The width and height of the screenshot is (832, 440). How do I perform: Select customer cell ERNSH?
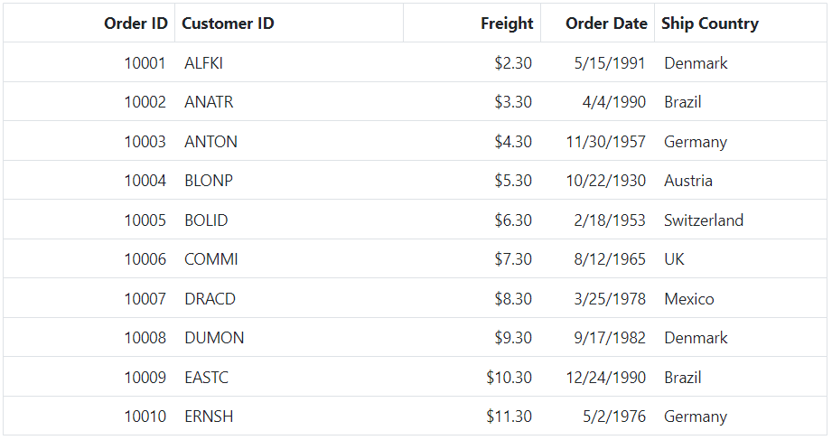289,417
